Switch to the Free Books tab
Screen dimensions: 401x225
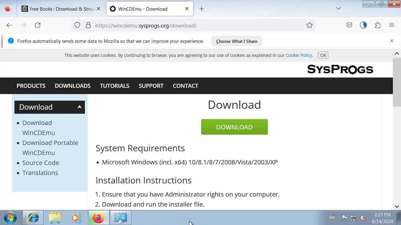point(61,9)
